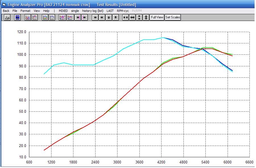
Task: Shrink graph vertically with inward vertical arrows
Action: point(139,17)
